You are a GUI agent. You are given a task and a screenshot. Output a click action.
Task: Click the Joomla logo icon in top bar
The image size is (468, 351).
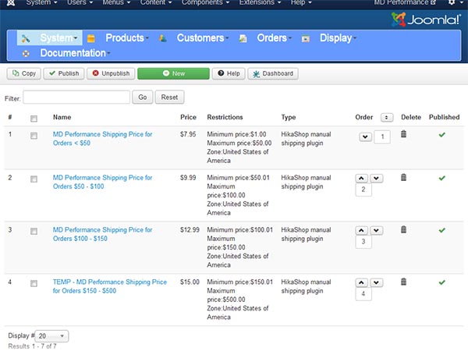point(11,2)
